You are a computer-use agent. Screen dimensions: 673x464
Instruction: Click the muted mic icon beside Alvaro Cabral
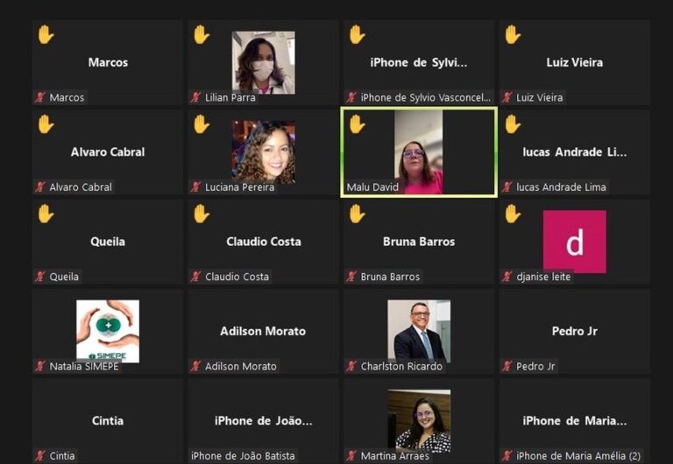click(40, 187)
